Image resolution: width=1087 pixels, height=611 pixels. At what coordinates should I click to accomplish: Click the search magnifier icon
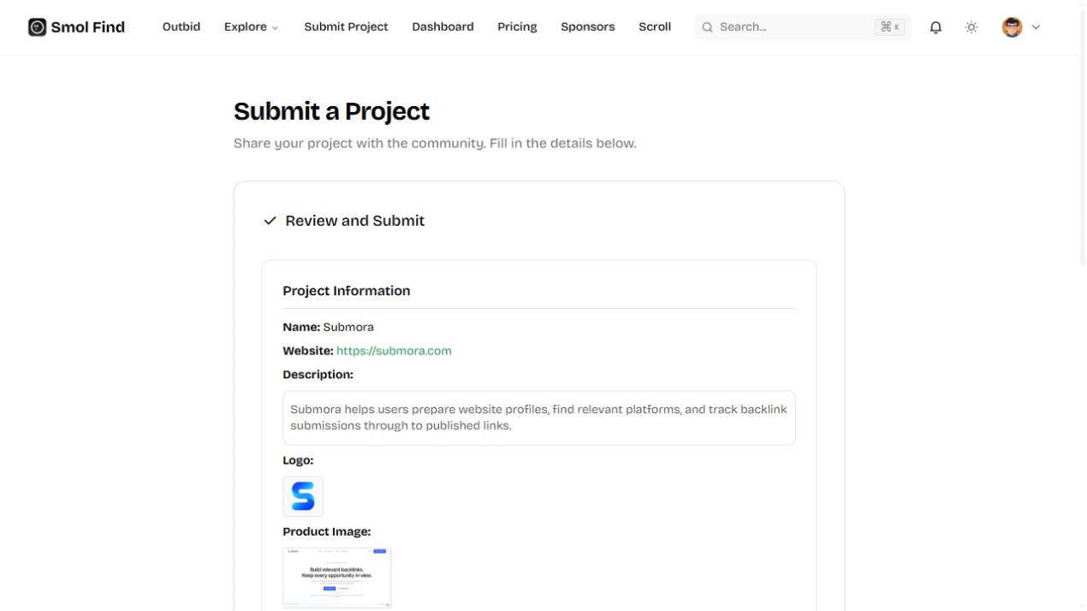708,27
